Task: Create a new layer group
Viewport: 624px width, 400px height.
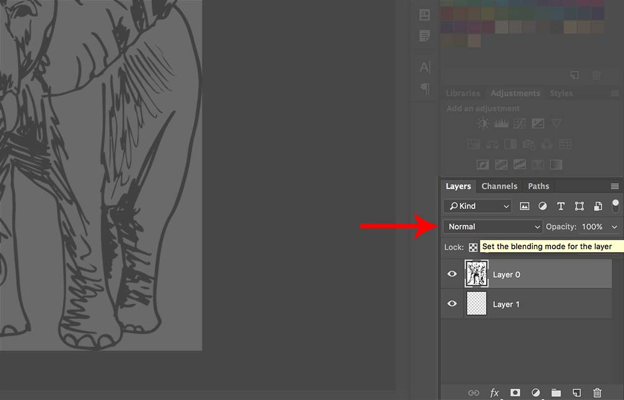Action: point(556,393)
